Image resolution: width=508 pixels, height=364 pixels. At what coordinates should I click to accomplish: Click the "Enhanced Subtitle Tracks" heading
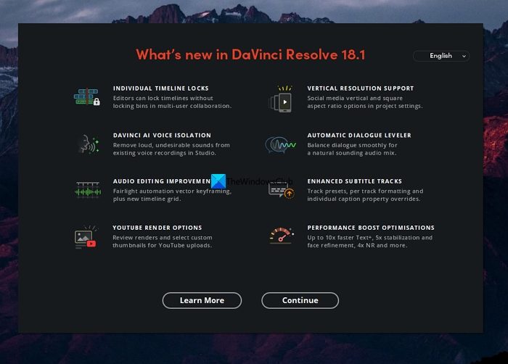[355, 181]
